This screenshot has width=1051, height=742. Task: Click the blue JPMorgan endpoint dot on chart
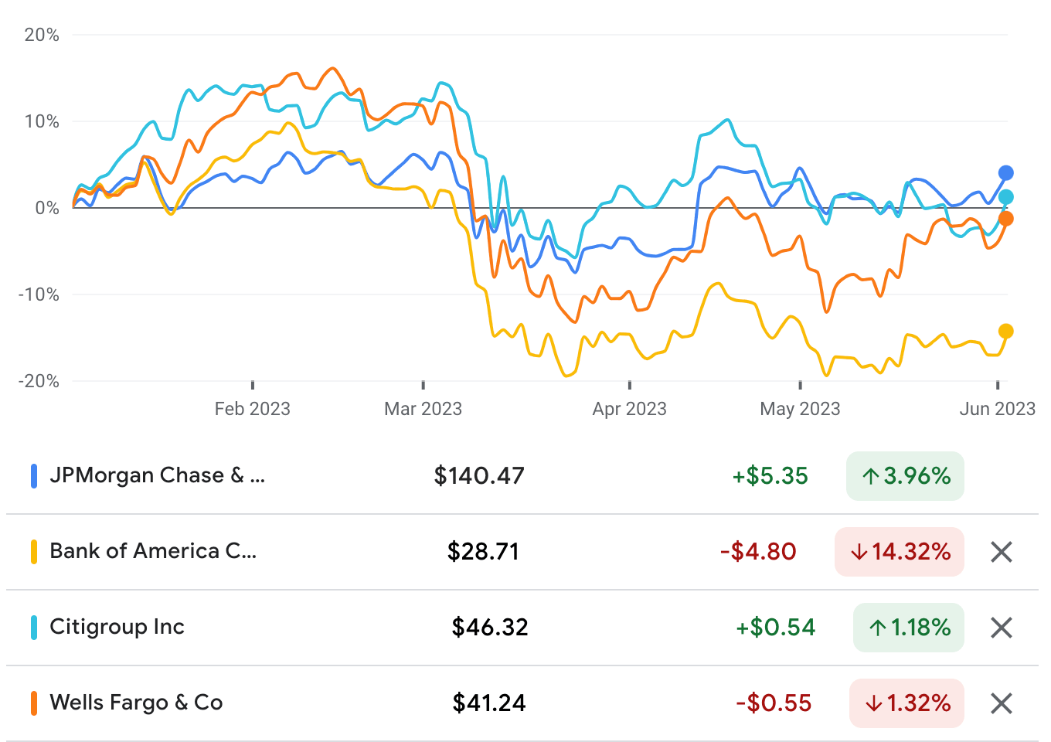pos(1005,171)
